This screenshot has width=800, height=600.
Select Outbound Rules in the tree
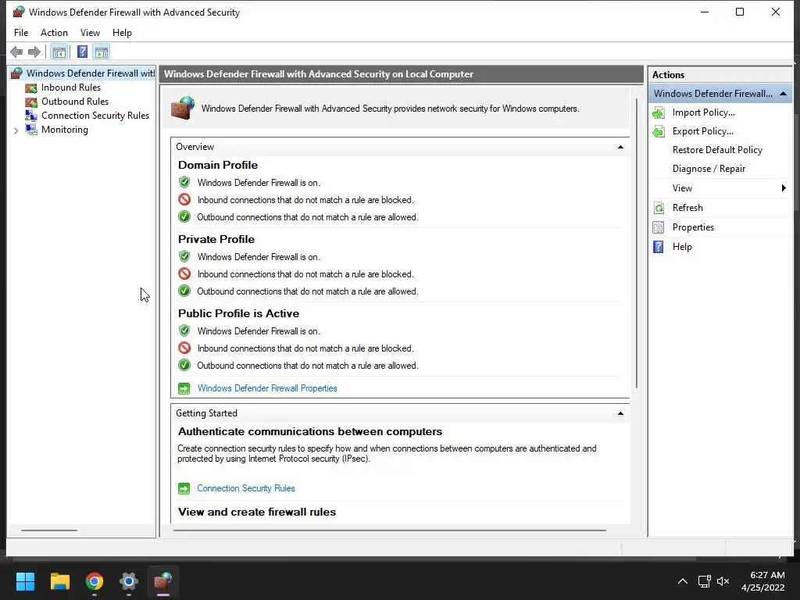coord(75,102)
